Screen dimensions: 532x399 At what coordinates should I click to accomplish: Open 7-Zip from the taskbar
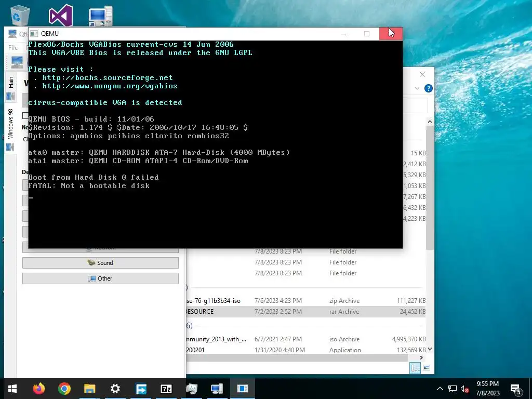tap(166, 389)
